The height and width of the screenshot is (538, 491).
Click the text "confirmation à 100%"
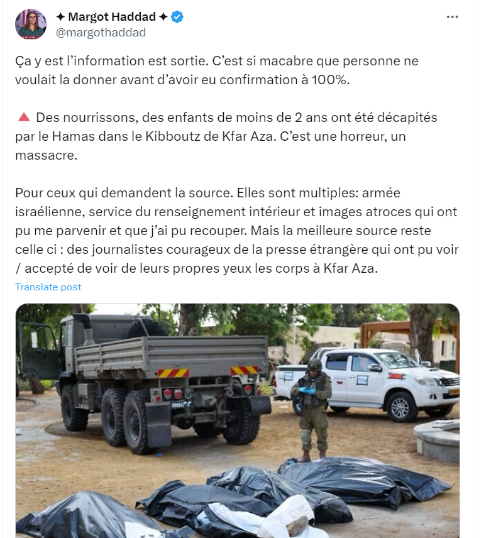(x=284, y=80)
